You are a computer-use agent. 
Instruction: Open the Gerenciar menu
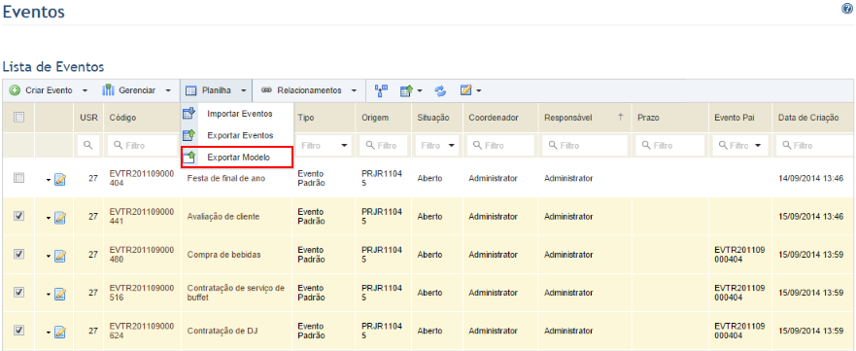click(x=137, y=90)
